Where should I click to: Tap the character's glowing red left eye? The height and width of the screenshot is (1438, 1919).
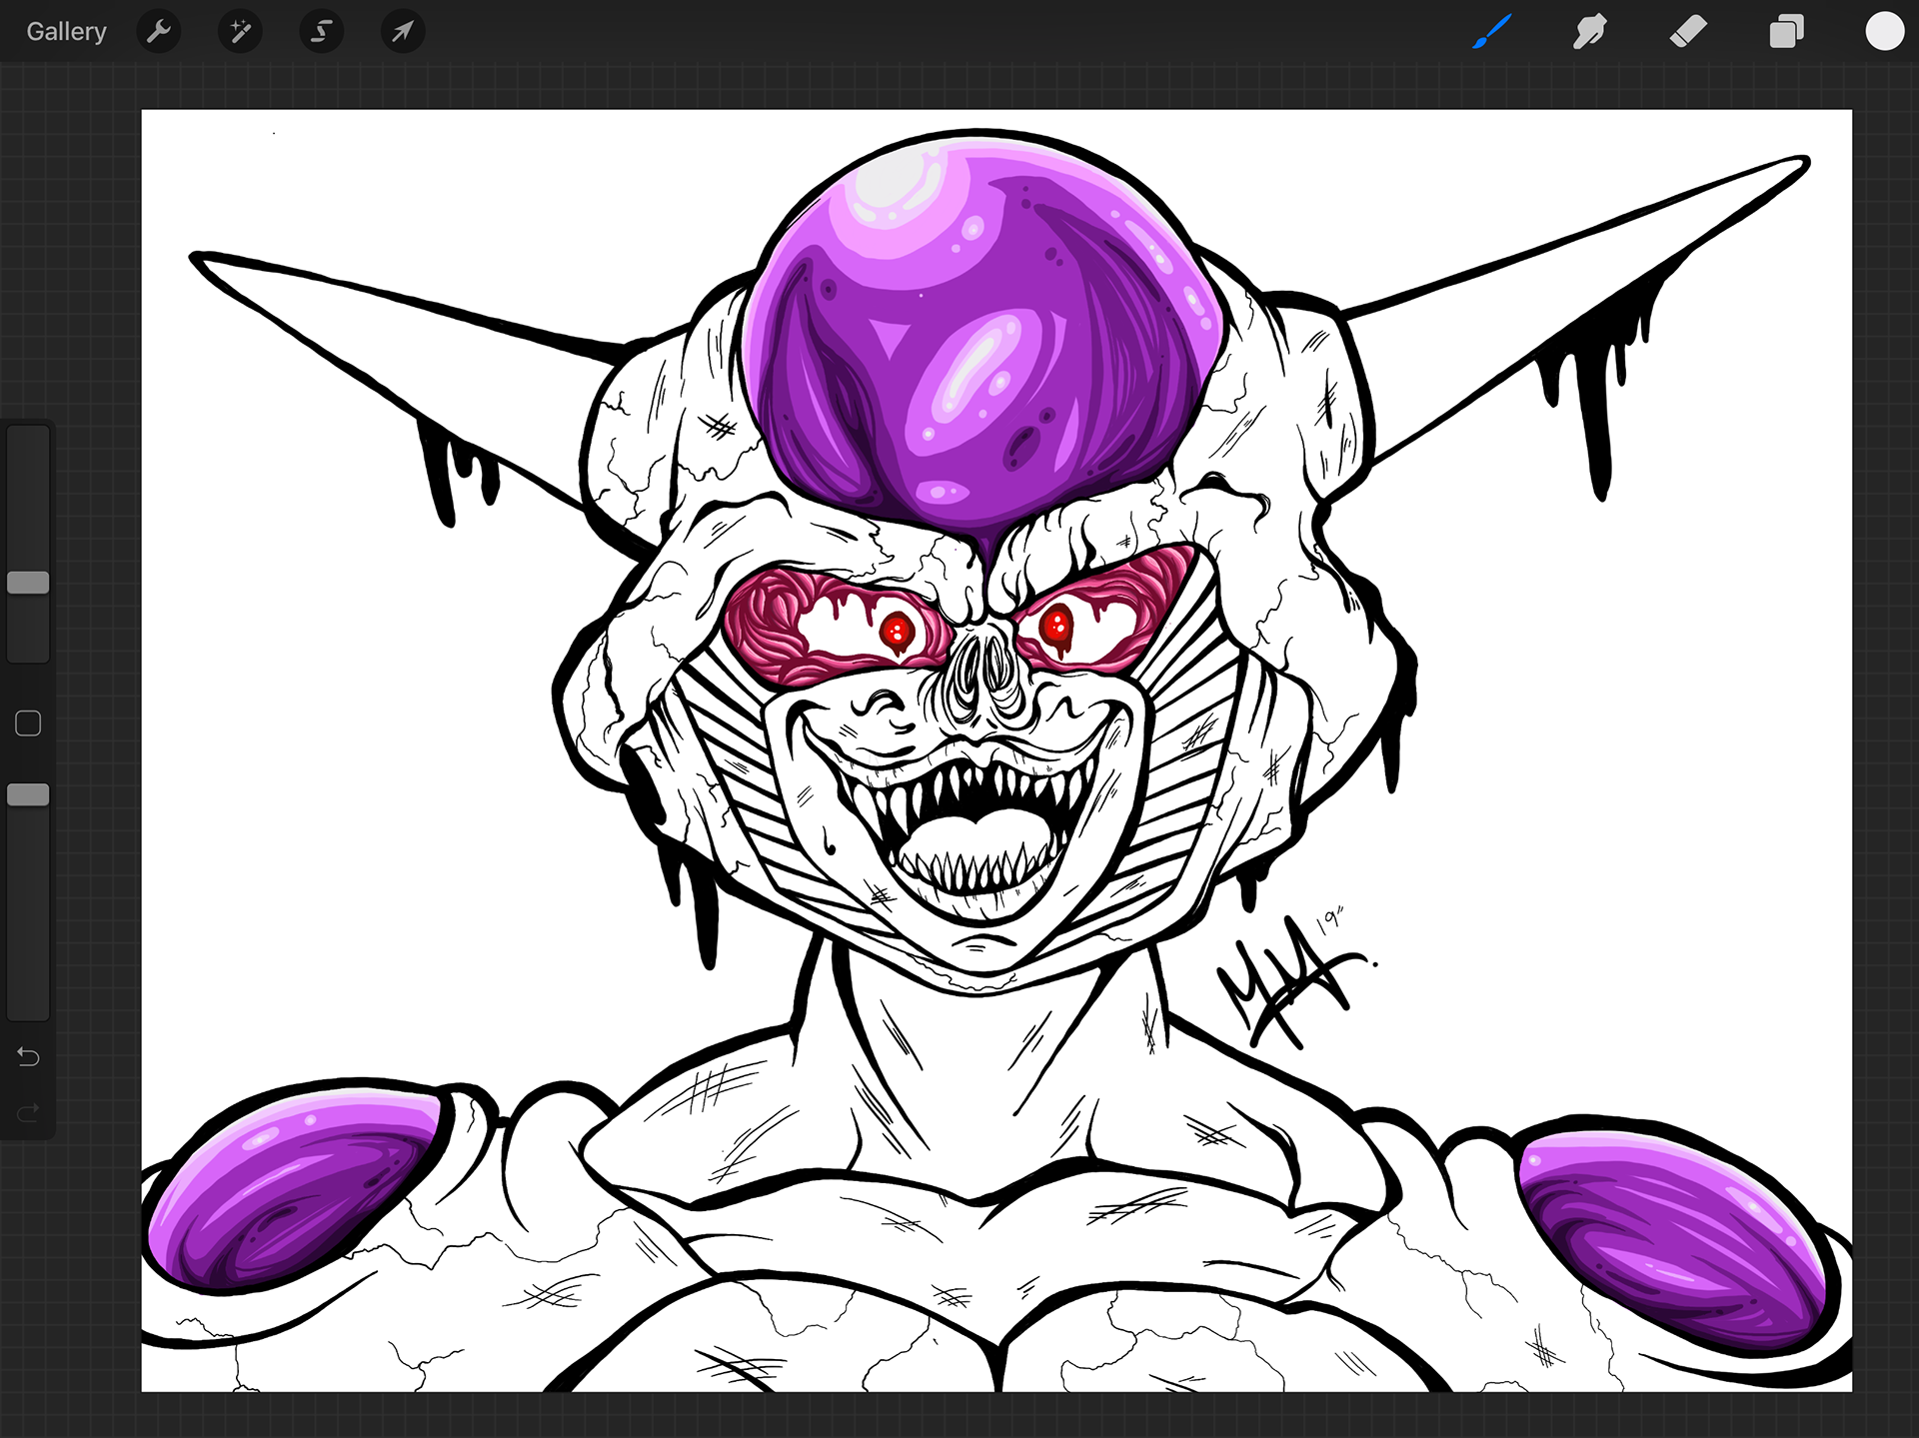click(x=897, y=631)
